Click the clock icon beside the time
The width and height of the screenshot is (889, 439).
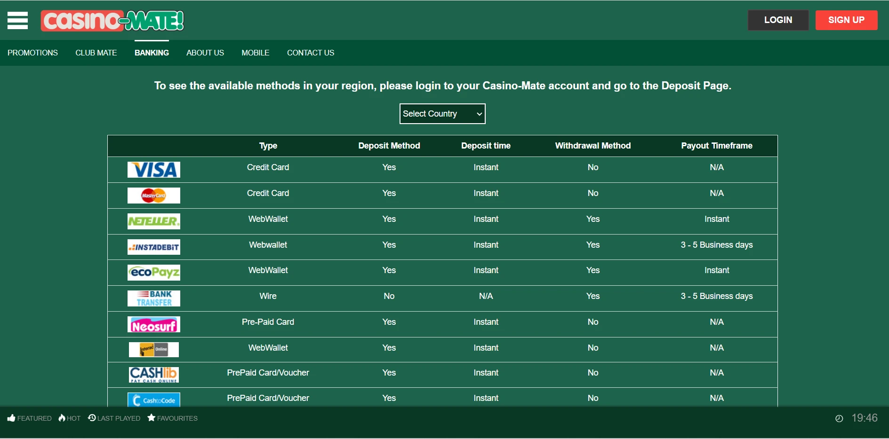pos(839,418)
